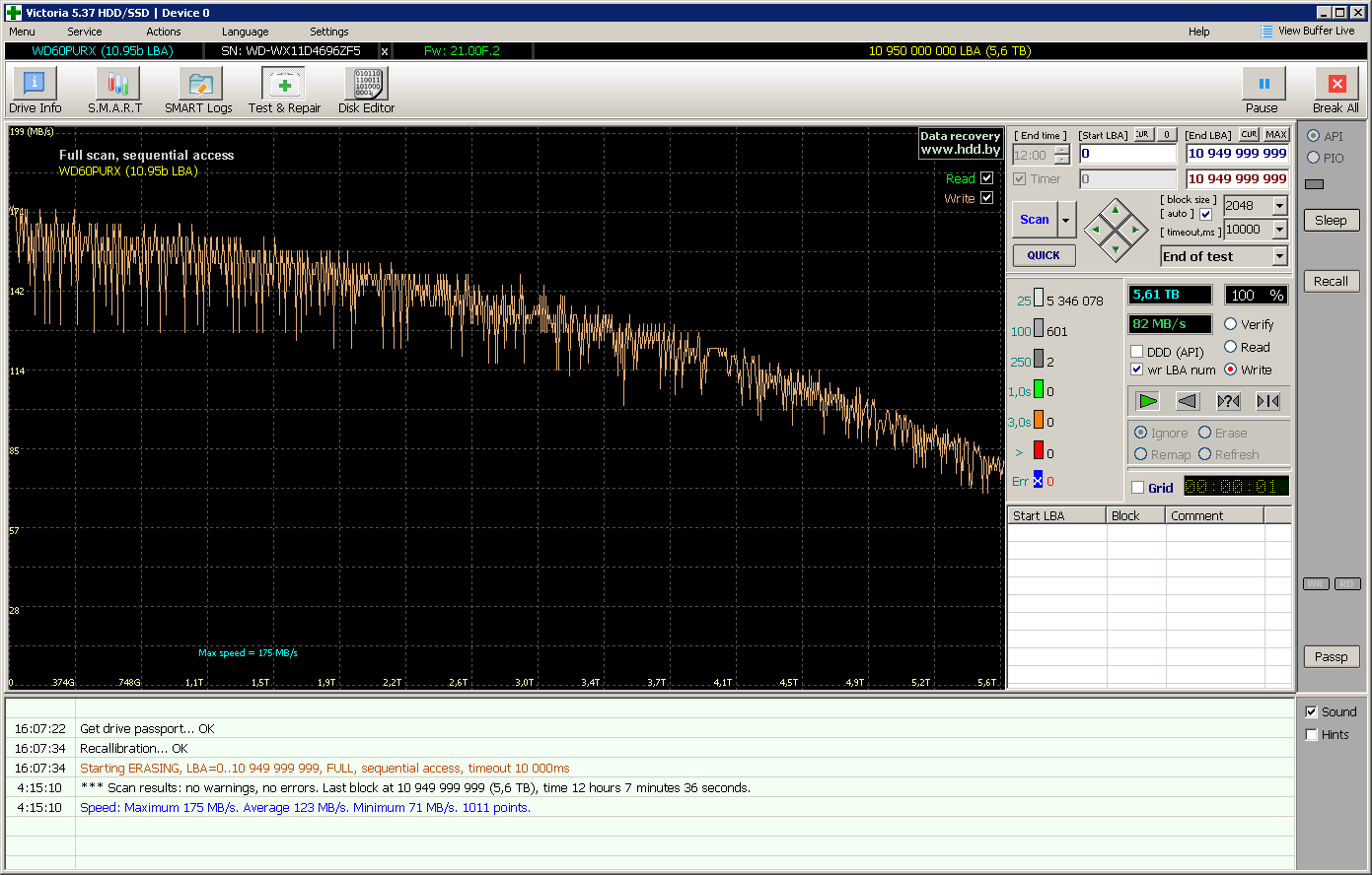Select the Verify radio button
The height and width of the screenshot is (875, 1372).
(x=1230, y=324)
